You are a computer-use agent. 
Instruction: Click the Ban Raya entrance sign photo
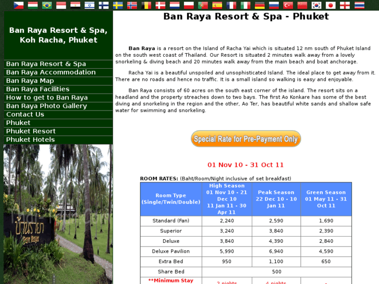[58, 214]
